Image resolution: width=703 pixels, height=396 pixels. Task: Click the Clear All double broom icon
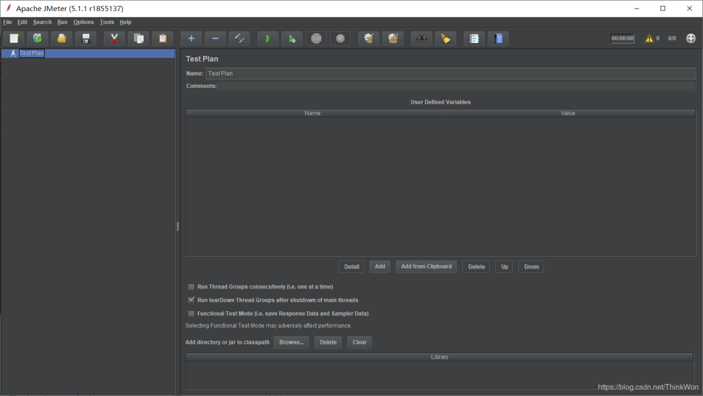click(393, 38)
